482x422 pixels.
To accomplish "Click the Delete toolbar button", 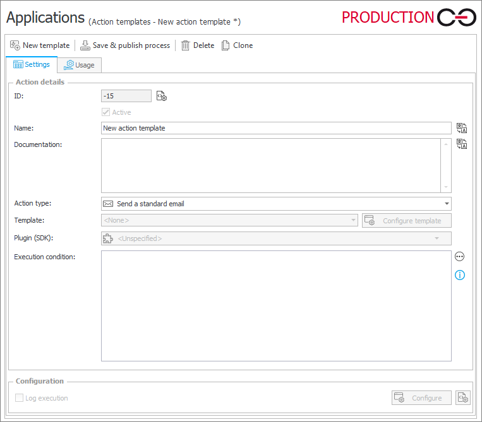I will coord(198,45).
